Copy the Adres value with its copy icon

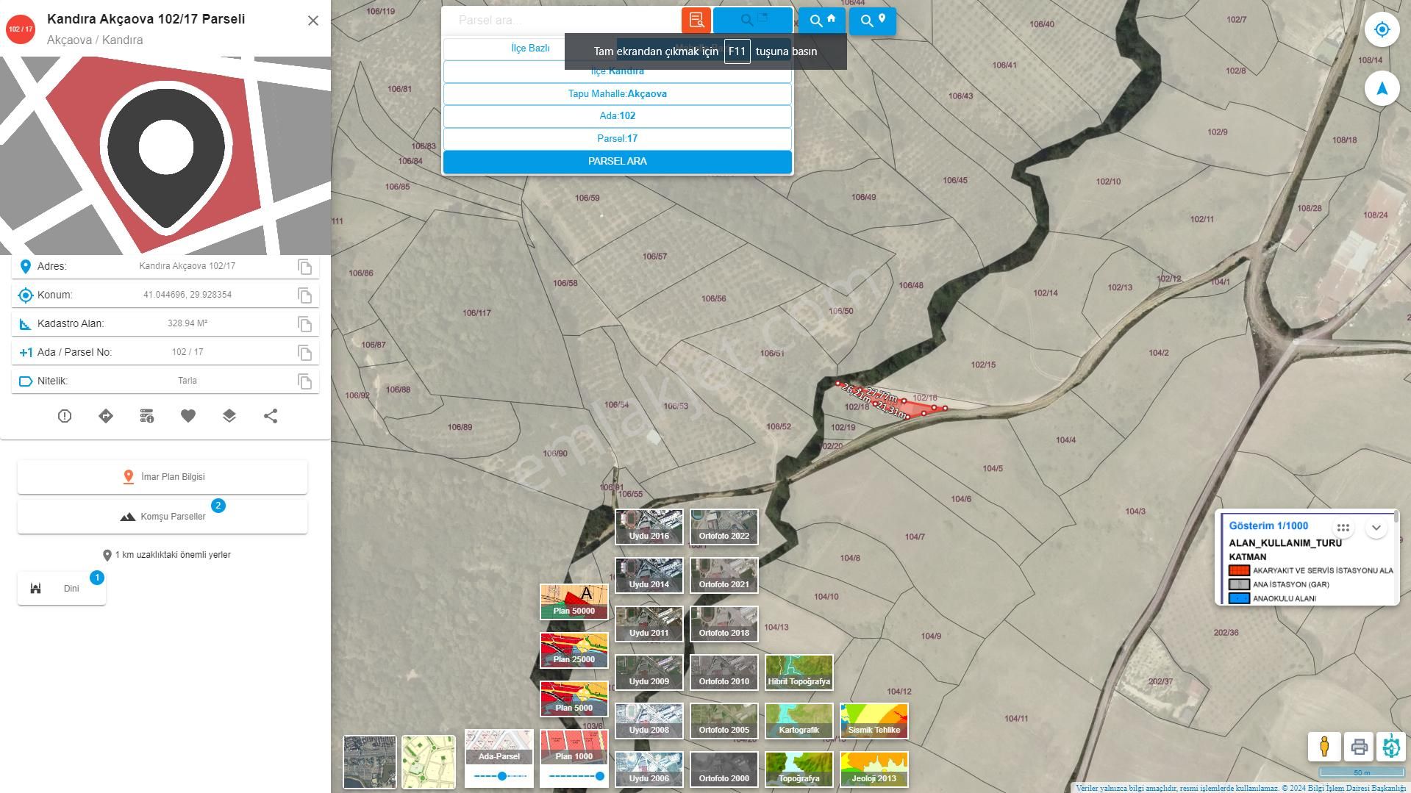pos(304,267)
